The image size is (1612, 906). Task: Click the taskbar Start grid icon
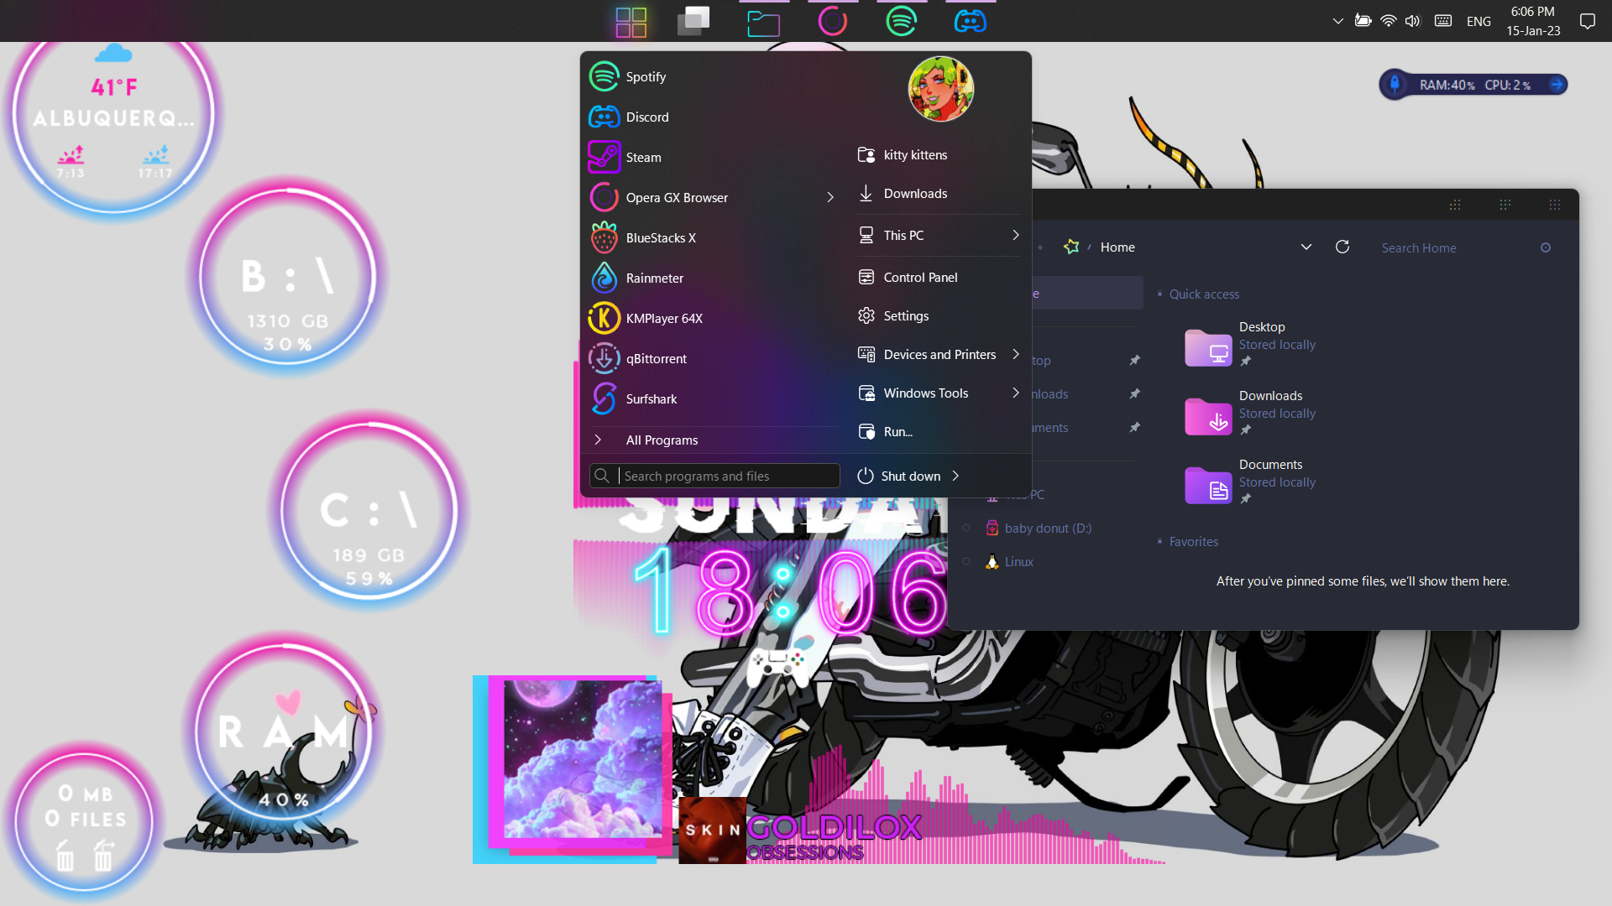631,22
